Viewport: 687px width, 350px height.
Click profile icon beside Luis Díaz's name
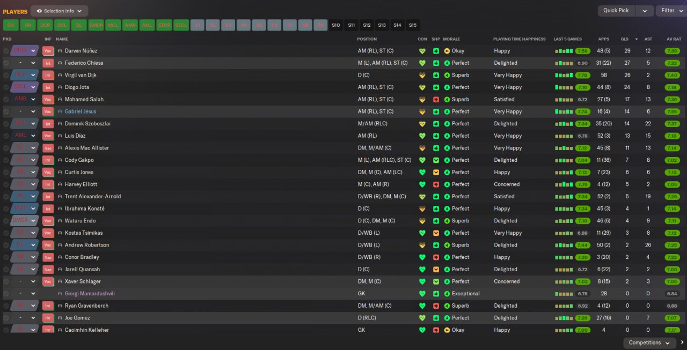(x=60, y=136)
